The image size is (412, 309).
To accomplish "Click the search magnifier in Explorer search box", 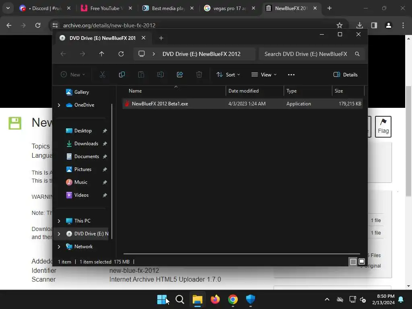I will (x=357, y=54).
